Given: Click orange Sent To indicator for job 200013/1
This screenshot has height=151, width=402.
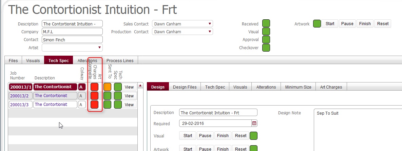Looking at the screenshot, I should click(x=107, y=87).
